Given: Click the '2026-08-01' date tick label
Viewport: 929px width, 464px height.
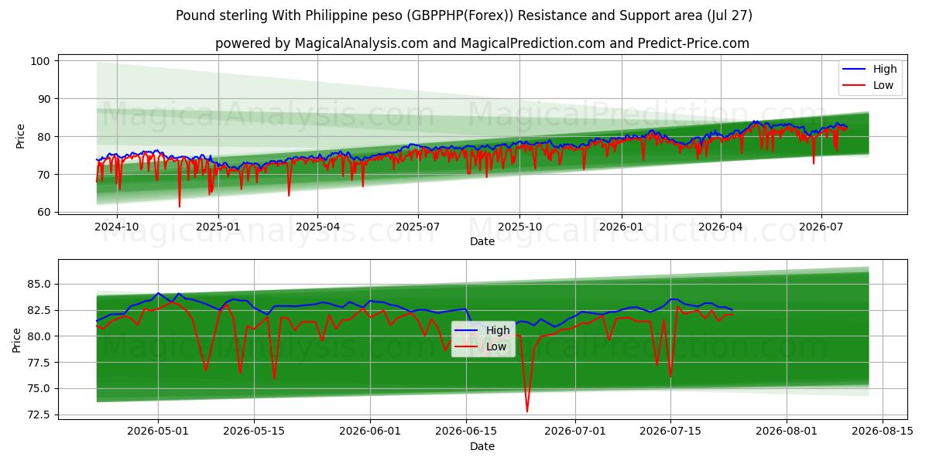Looking at the screenshot, I should tap(787, 430).
